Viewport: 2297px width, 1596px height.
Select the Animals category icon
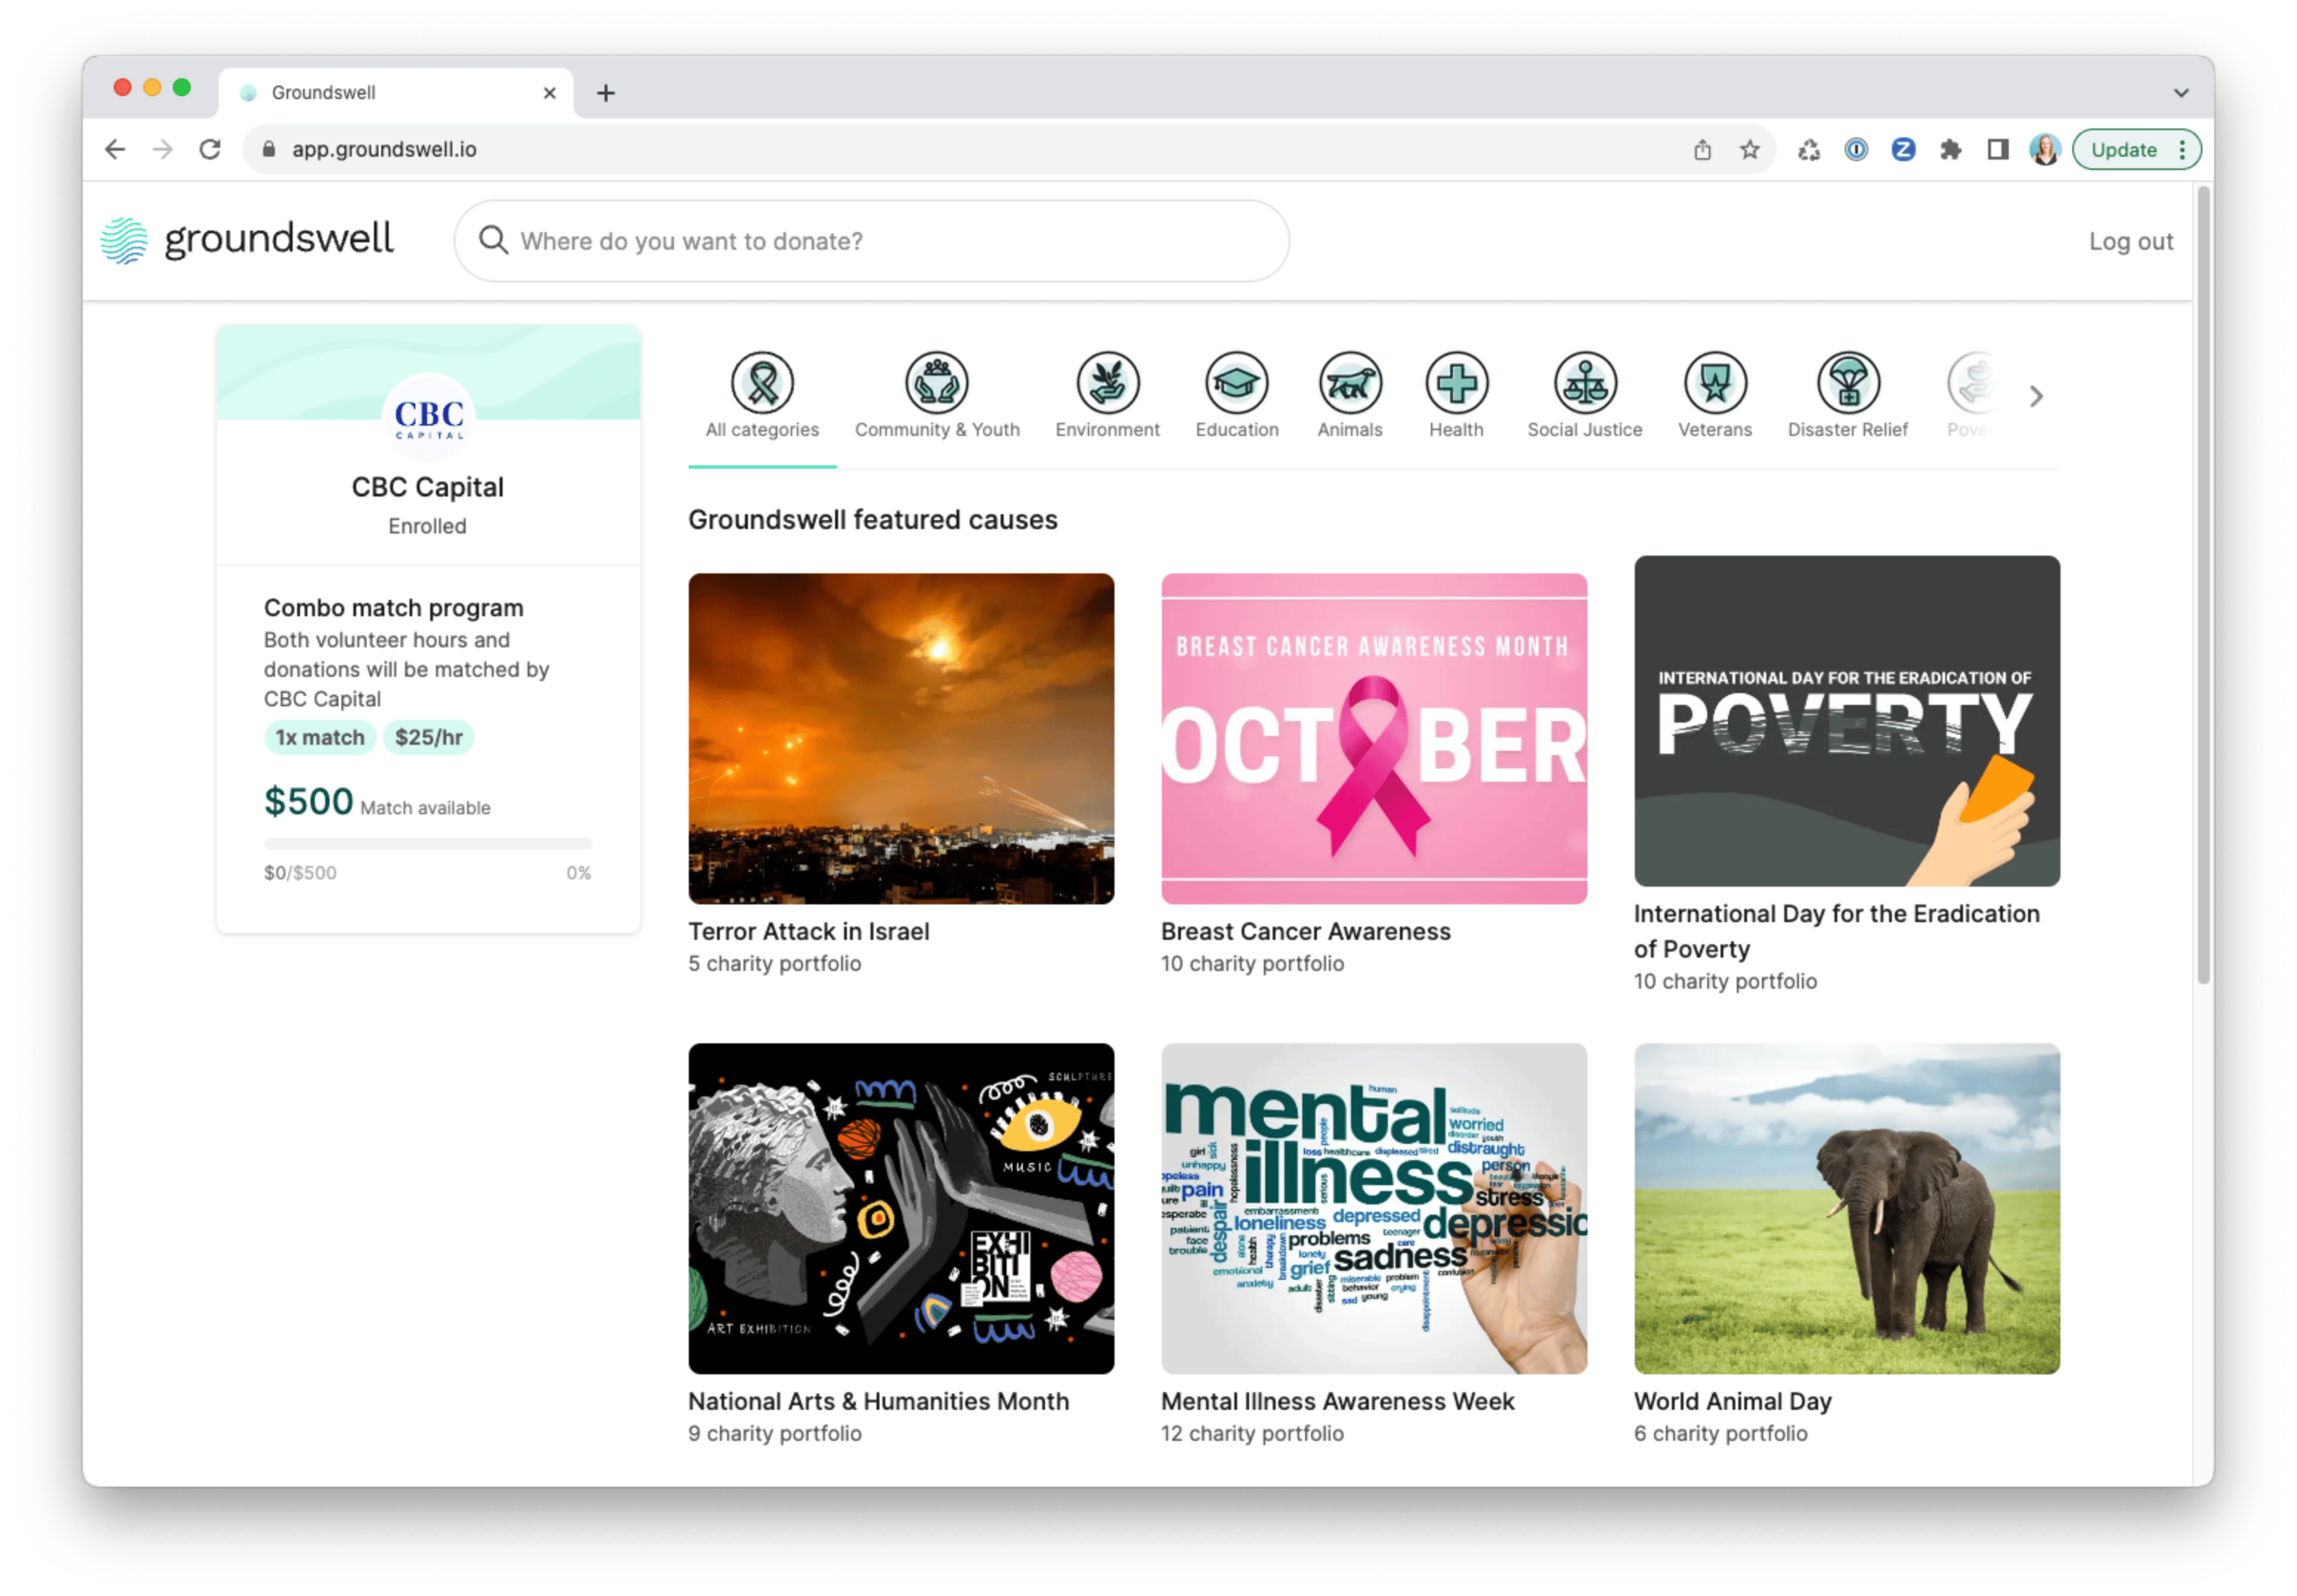[x=1349, y=383]
